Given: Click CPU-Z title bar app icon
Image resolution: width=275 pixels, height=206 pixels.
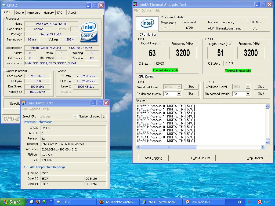Looking at the screenshot, I should point(4,5).
